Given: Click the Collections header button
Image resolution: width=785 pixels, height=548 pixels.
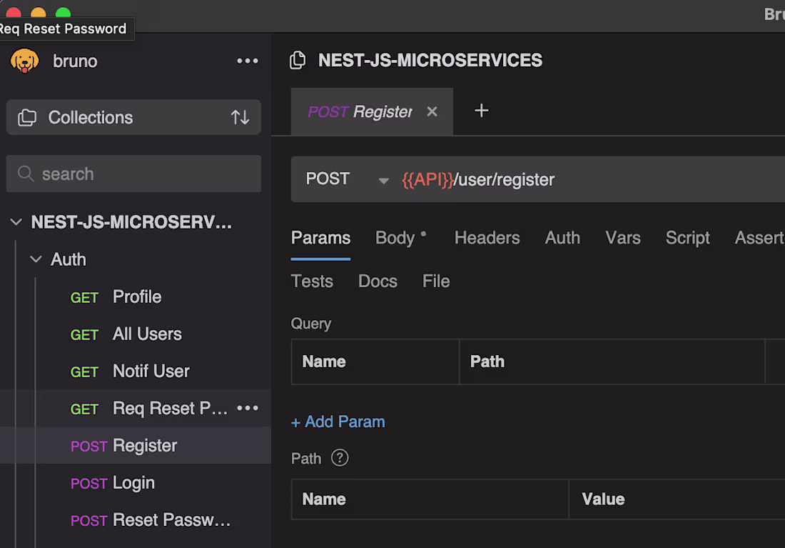Looking at the screenshot, I should tap(133, 117).
